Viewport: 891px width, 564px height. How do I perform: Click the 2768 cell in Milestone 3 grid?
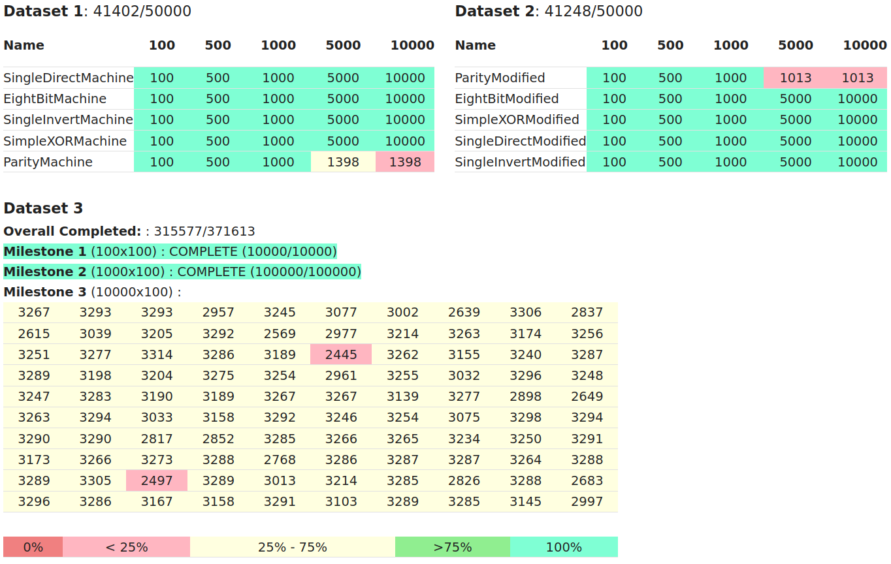[280, 460]
